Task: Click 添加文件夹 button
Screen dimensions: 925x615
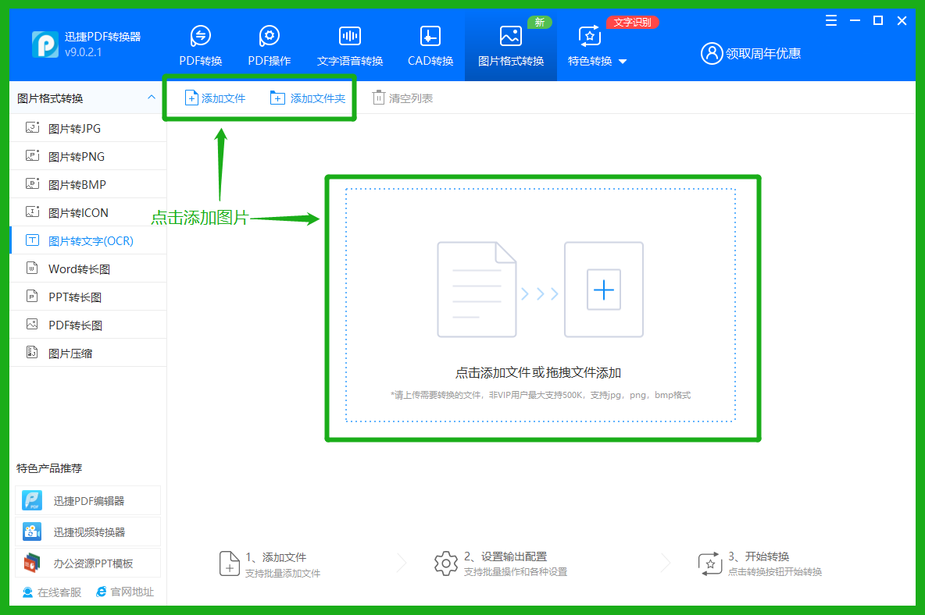Action: point(307,98)
